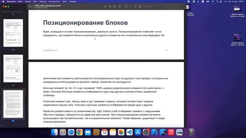Click the date and time in menu bar

pos(236,2)
